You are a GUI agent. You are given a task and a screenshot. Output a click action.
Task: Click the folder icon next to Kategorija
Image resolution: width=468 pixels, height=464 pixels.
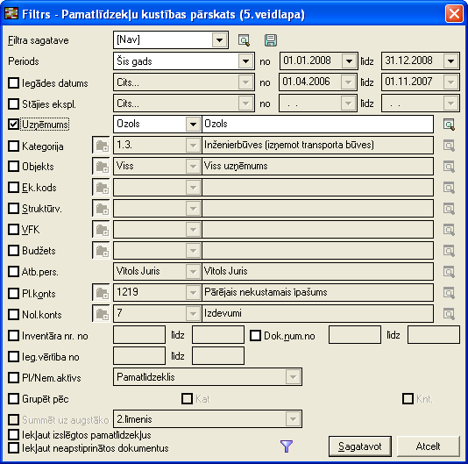[101, 146]
